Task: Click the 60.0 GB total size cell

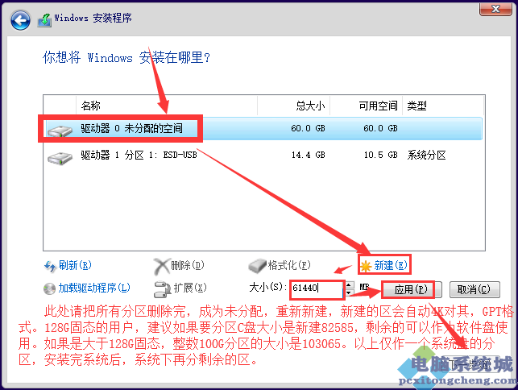Action: point(308,128)
